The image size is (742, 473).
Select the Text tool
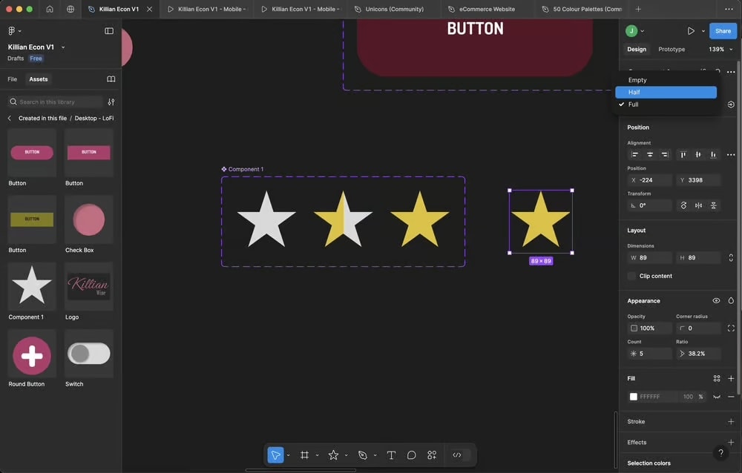click(x=391, y=455)
